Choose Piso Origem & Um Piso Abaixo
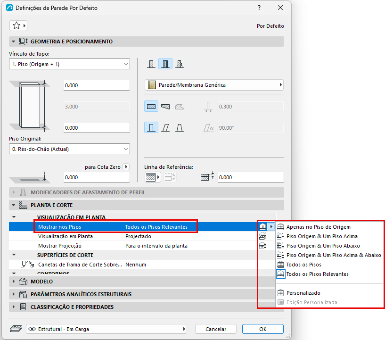The image size is (385, 340). (x=329, y=246)
